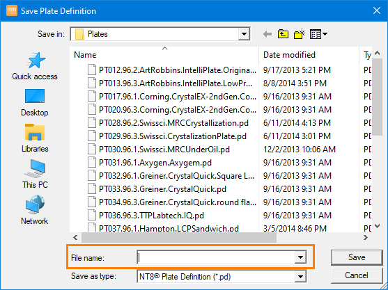Open Quick access in the sidebar
Screen dimensions: 388x290
point(35,66)
